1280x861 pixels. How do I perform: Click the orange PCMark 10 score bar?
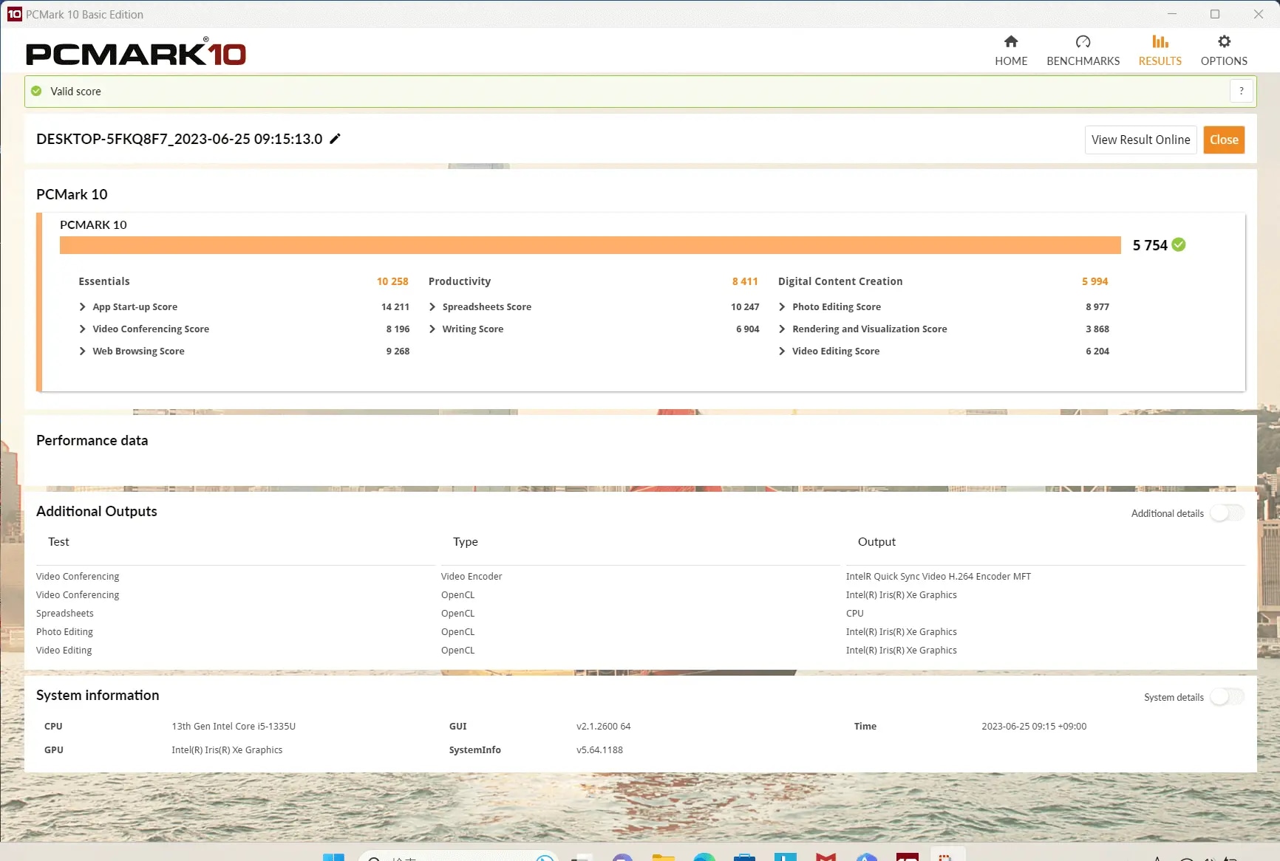coord(590,244)
